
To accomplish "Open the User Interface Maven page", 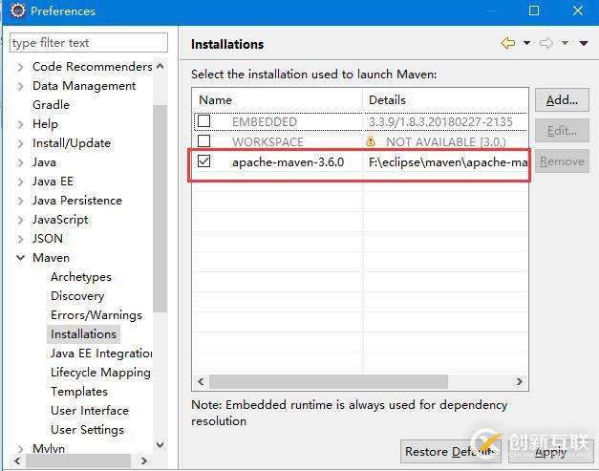I will (90, 410).
